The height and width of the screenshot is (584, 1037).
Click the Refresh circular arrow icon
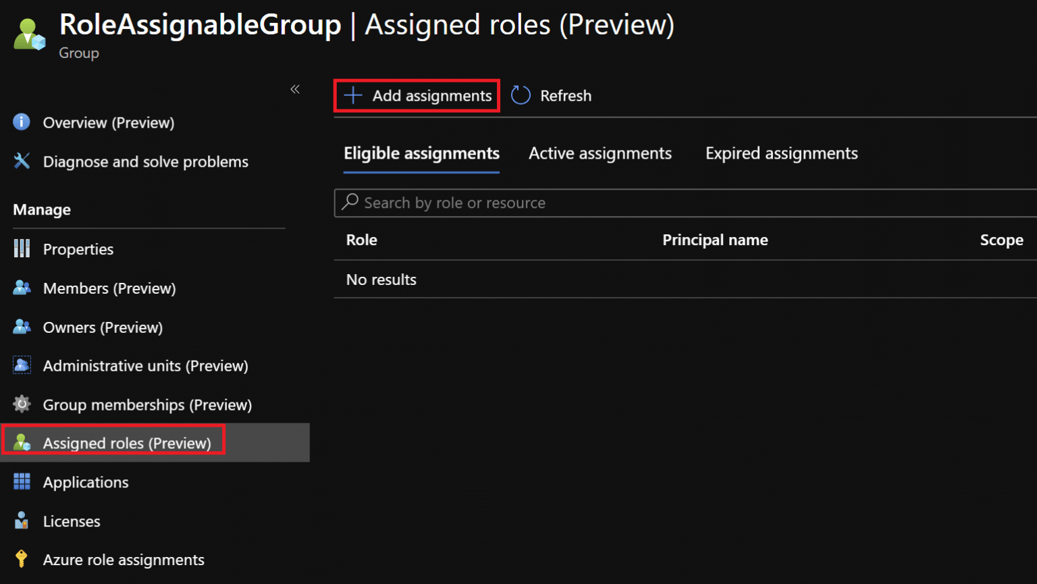tap(521, 95)
